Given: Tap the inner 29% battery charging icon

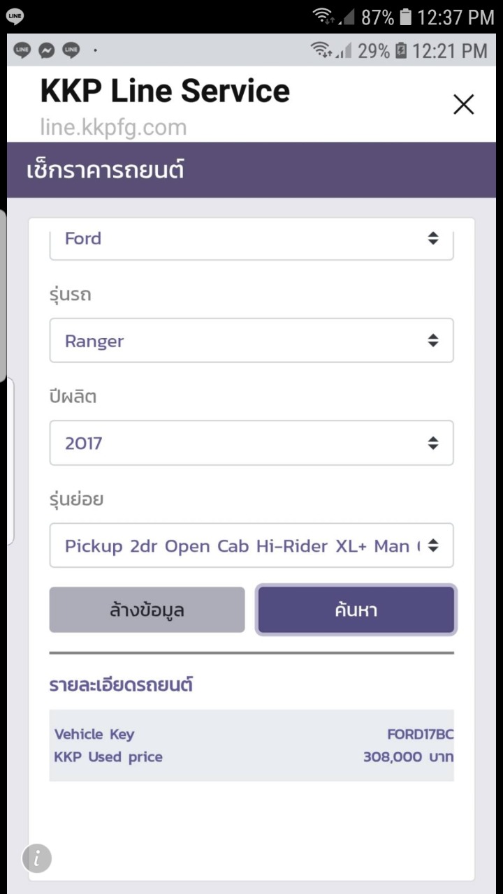Looking at the screenshot, I should 401,50.
